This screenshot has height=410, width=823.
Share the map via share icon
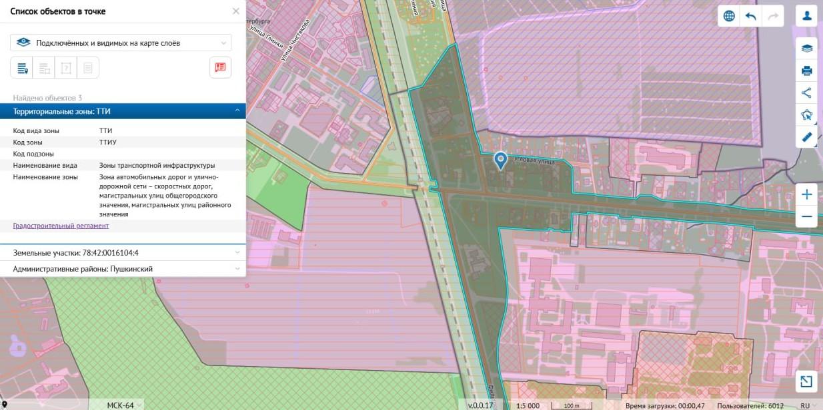pos(806,93)
